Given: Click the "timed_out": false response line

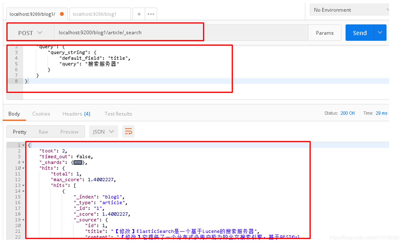Looking at the screenshot, I should (66, 157).
